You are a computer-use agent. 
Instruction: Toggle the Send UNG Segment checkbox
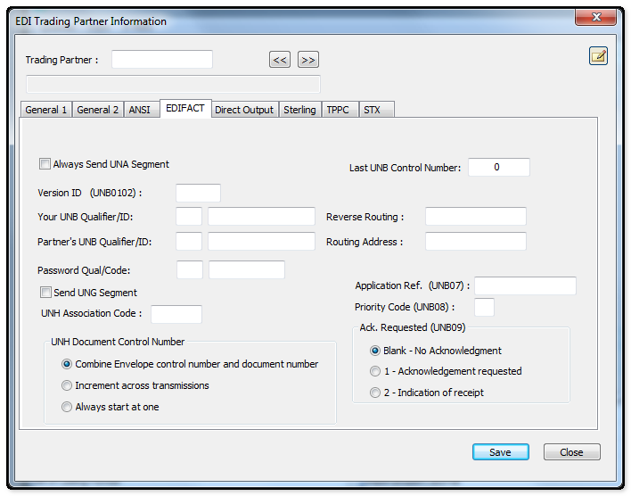[46, 293]
